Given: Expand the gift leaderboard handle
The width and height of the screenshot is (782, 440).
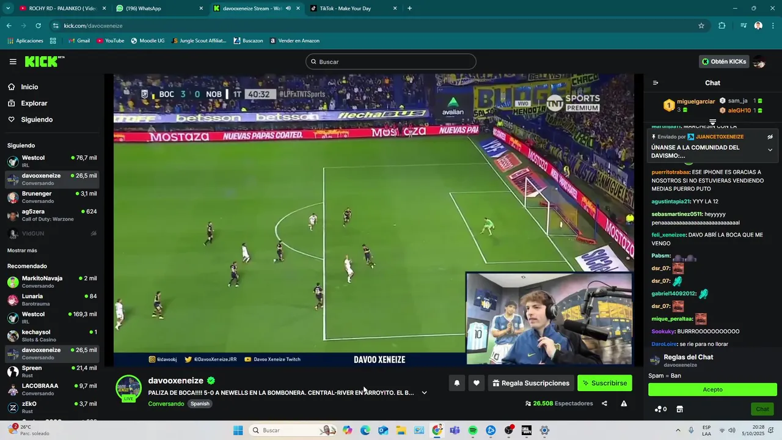Looking at the screenshot, I should (x=712, y=122).
